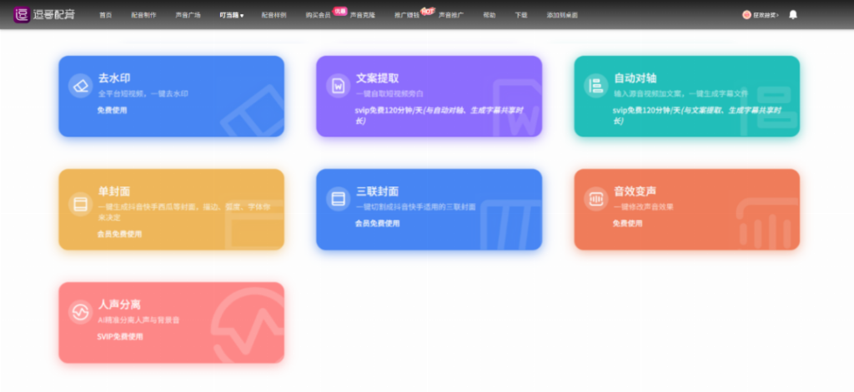Open 配音制作 in the navigation bar
The height and width of the screenshot is (392, 854).
(143, 16)
